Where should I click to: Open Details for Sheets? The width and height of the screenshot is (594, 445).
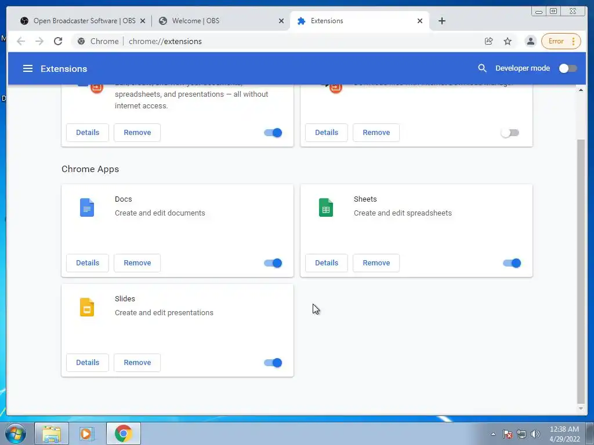coord(327,262)
